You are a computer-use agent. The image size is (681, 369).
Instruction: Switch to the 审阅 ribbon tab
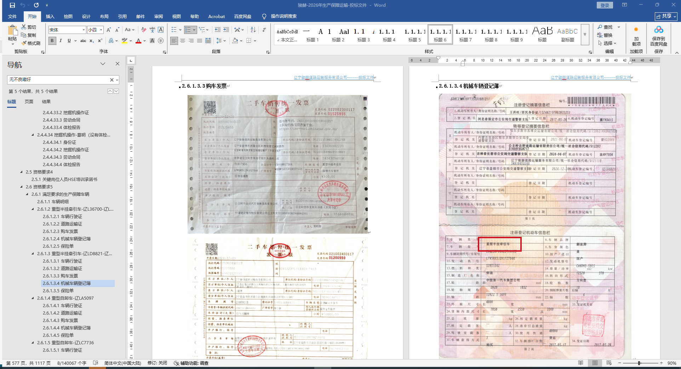[x=159, y=17]
